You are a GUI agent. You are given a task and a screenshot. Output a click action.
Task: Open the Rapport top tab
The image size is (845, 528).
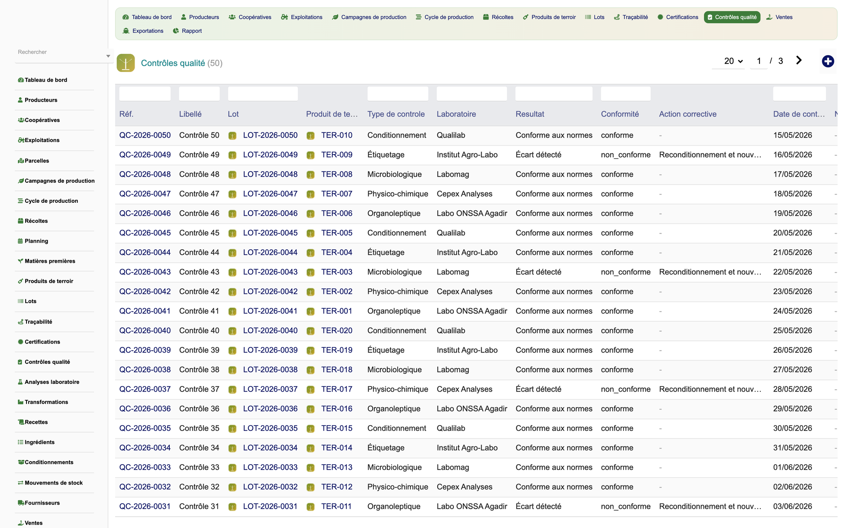point(188,31)
